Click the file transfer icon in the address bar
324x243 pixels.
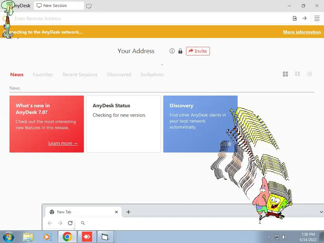(295, 18)
